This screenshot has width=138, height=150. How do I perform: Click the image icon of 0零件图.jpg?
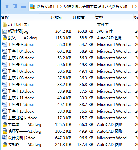[x=5, y=31]
